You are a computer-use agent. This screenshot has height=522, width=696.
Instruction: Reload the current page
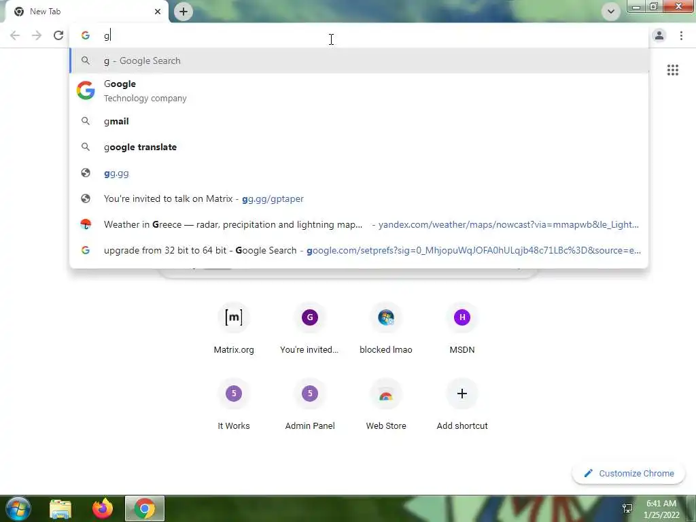tap(58, 35)
